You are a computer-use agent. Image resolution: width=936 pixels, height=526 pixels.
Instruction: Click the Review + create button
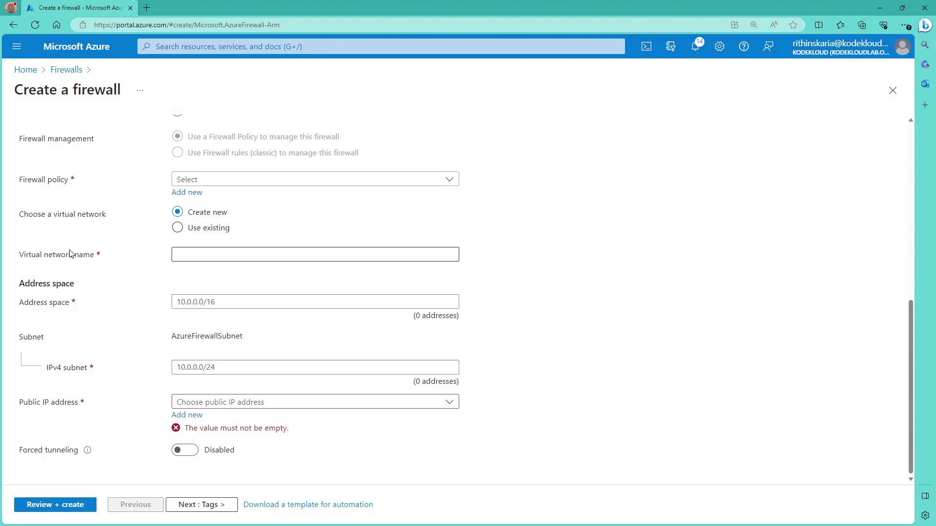(x=55, y=505)
